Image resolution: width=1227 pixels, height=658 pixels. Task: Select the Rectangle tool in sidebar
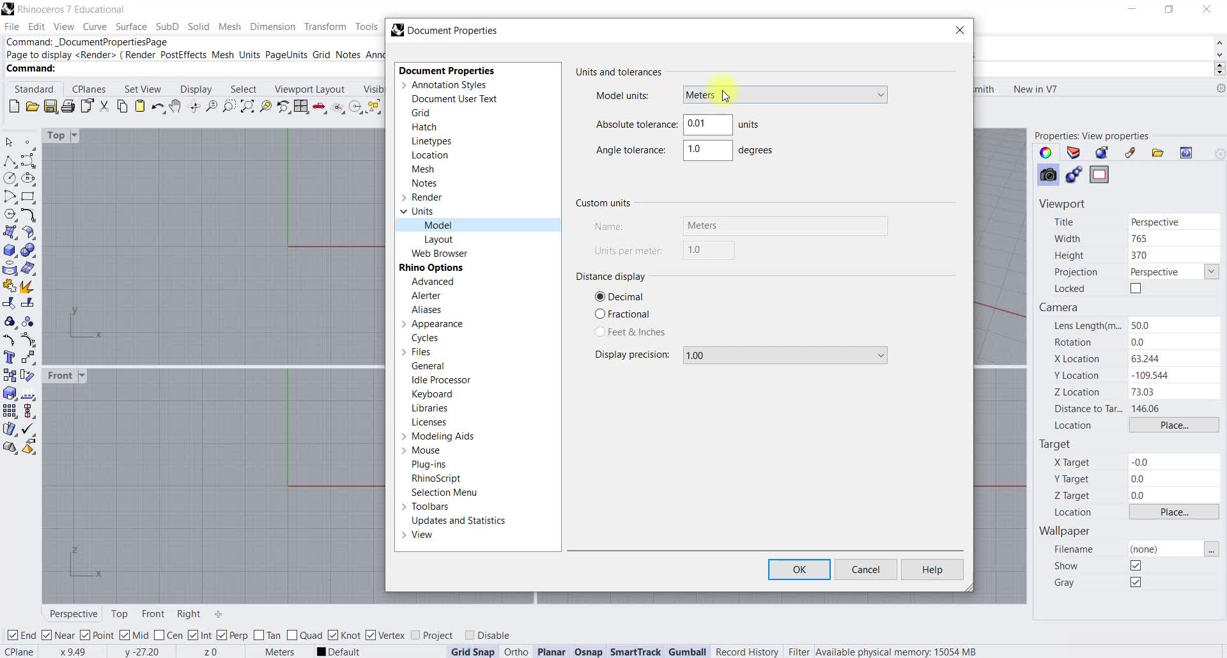pos(28,197)
